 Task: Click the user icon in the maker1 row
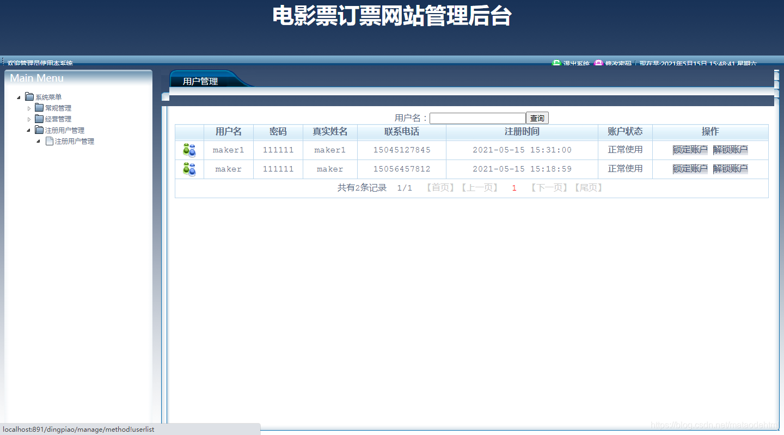click(x=189, y=150)
